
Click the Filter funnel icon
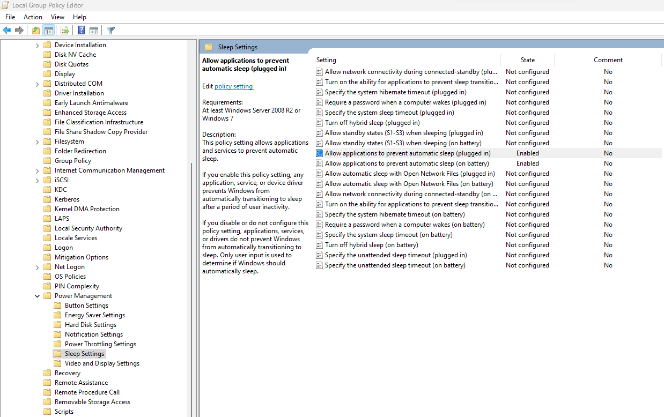111,31
